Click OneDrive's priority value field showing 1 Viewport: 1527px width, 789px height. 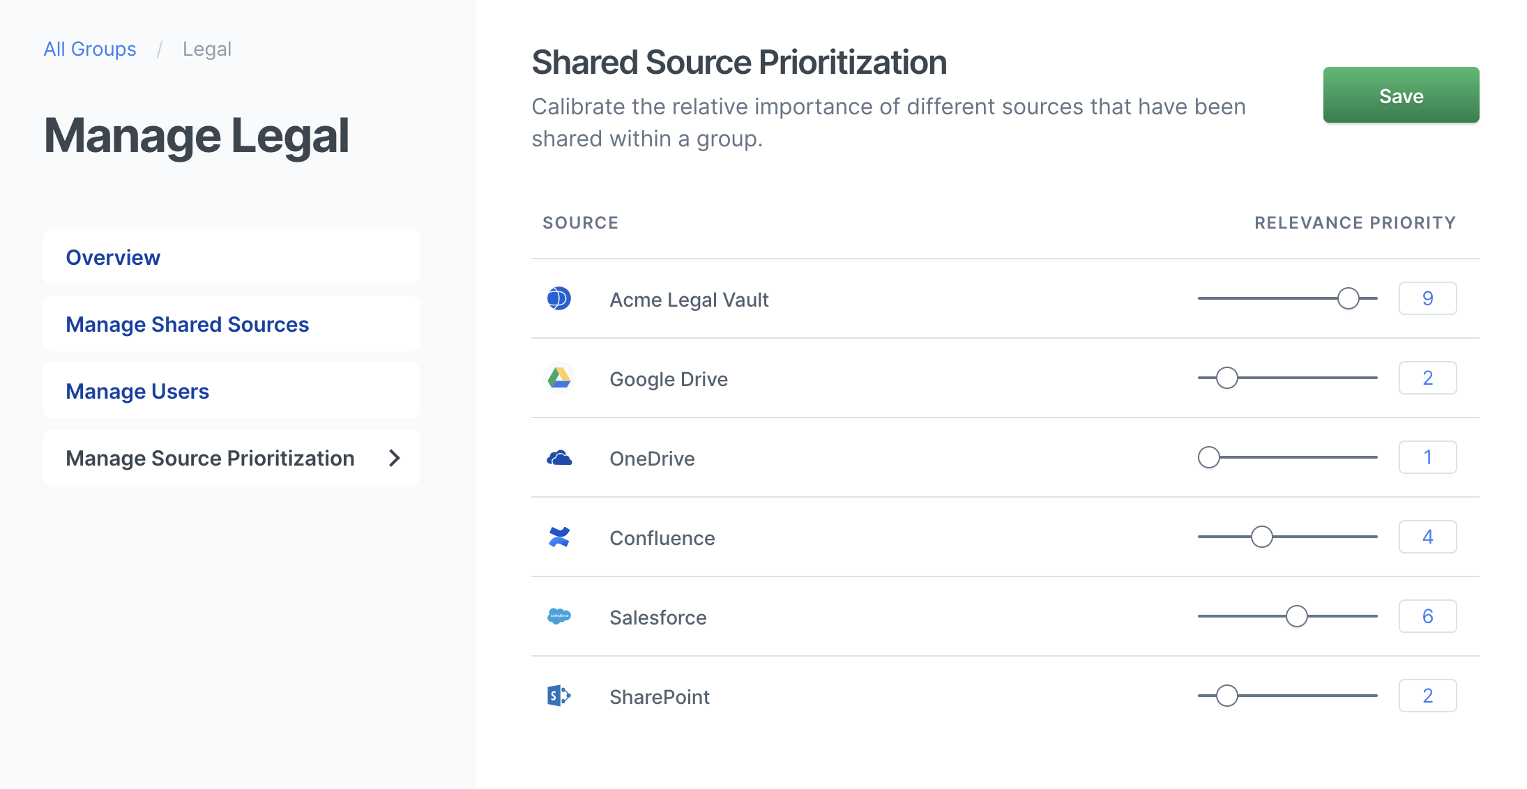[1428, 457]
